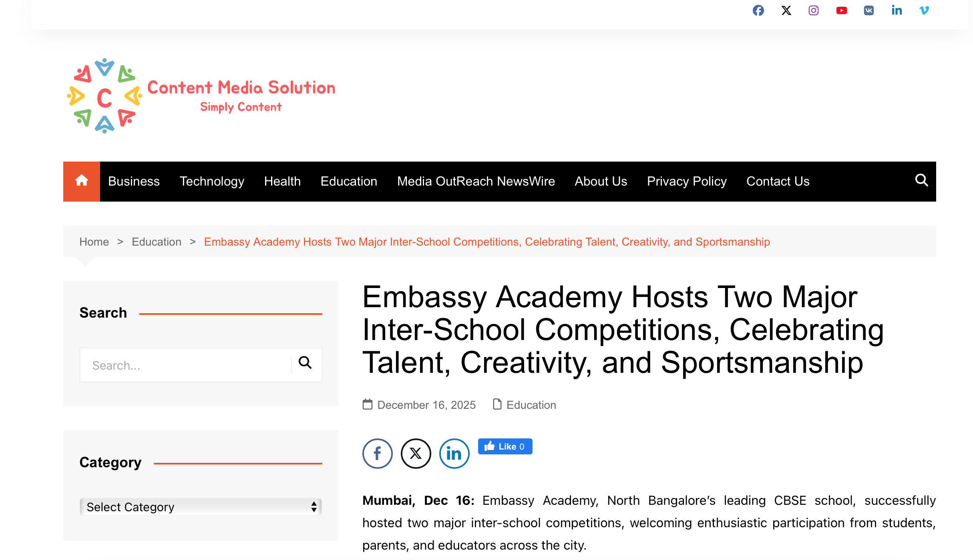The width and height of the screenshot is (973, 560).
Task: Click the home icon in navigation bar
Action: pos(82,181)
